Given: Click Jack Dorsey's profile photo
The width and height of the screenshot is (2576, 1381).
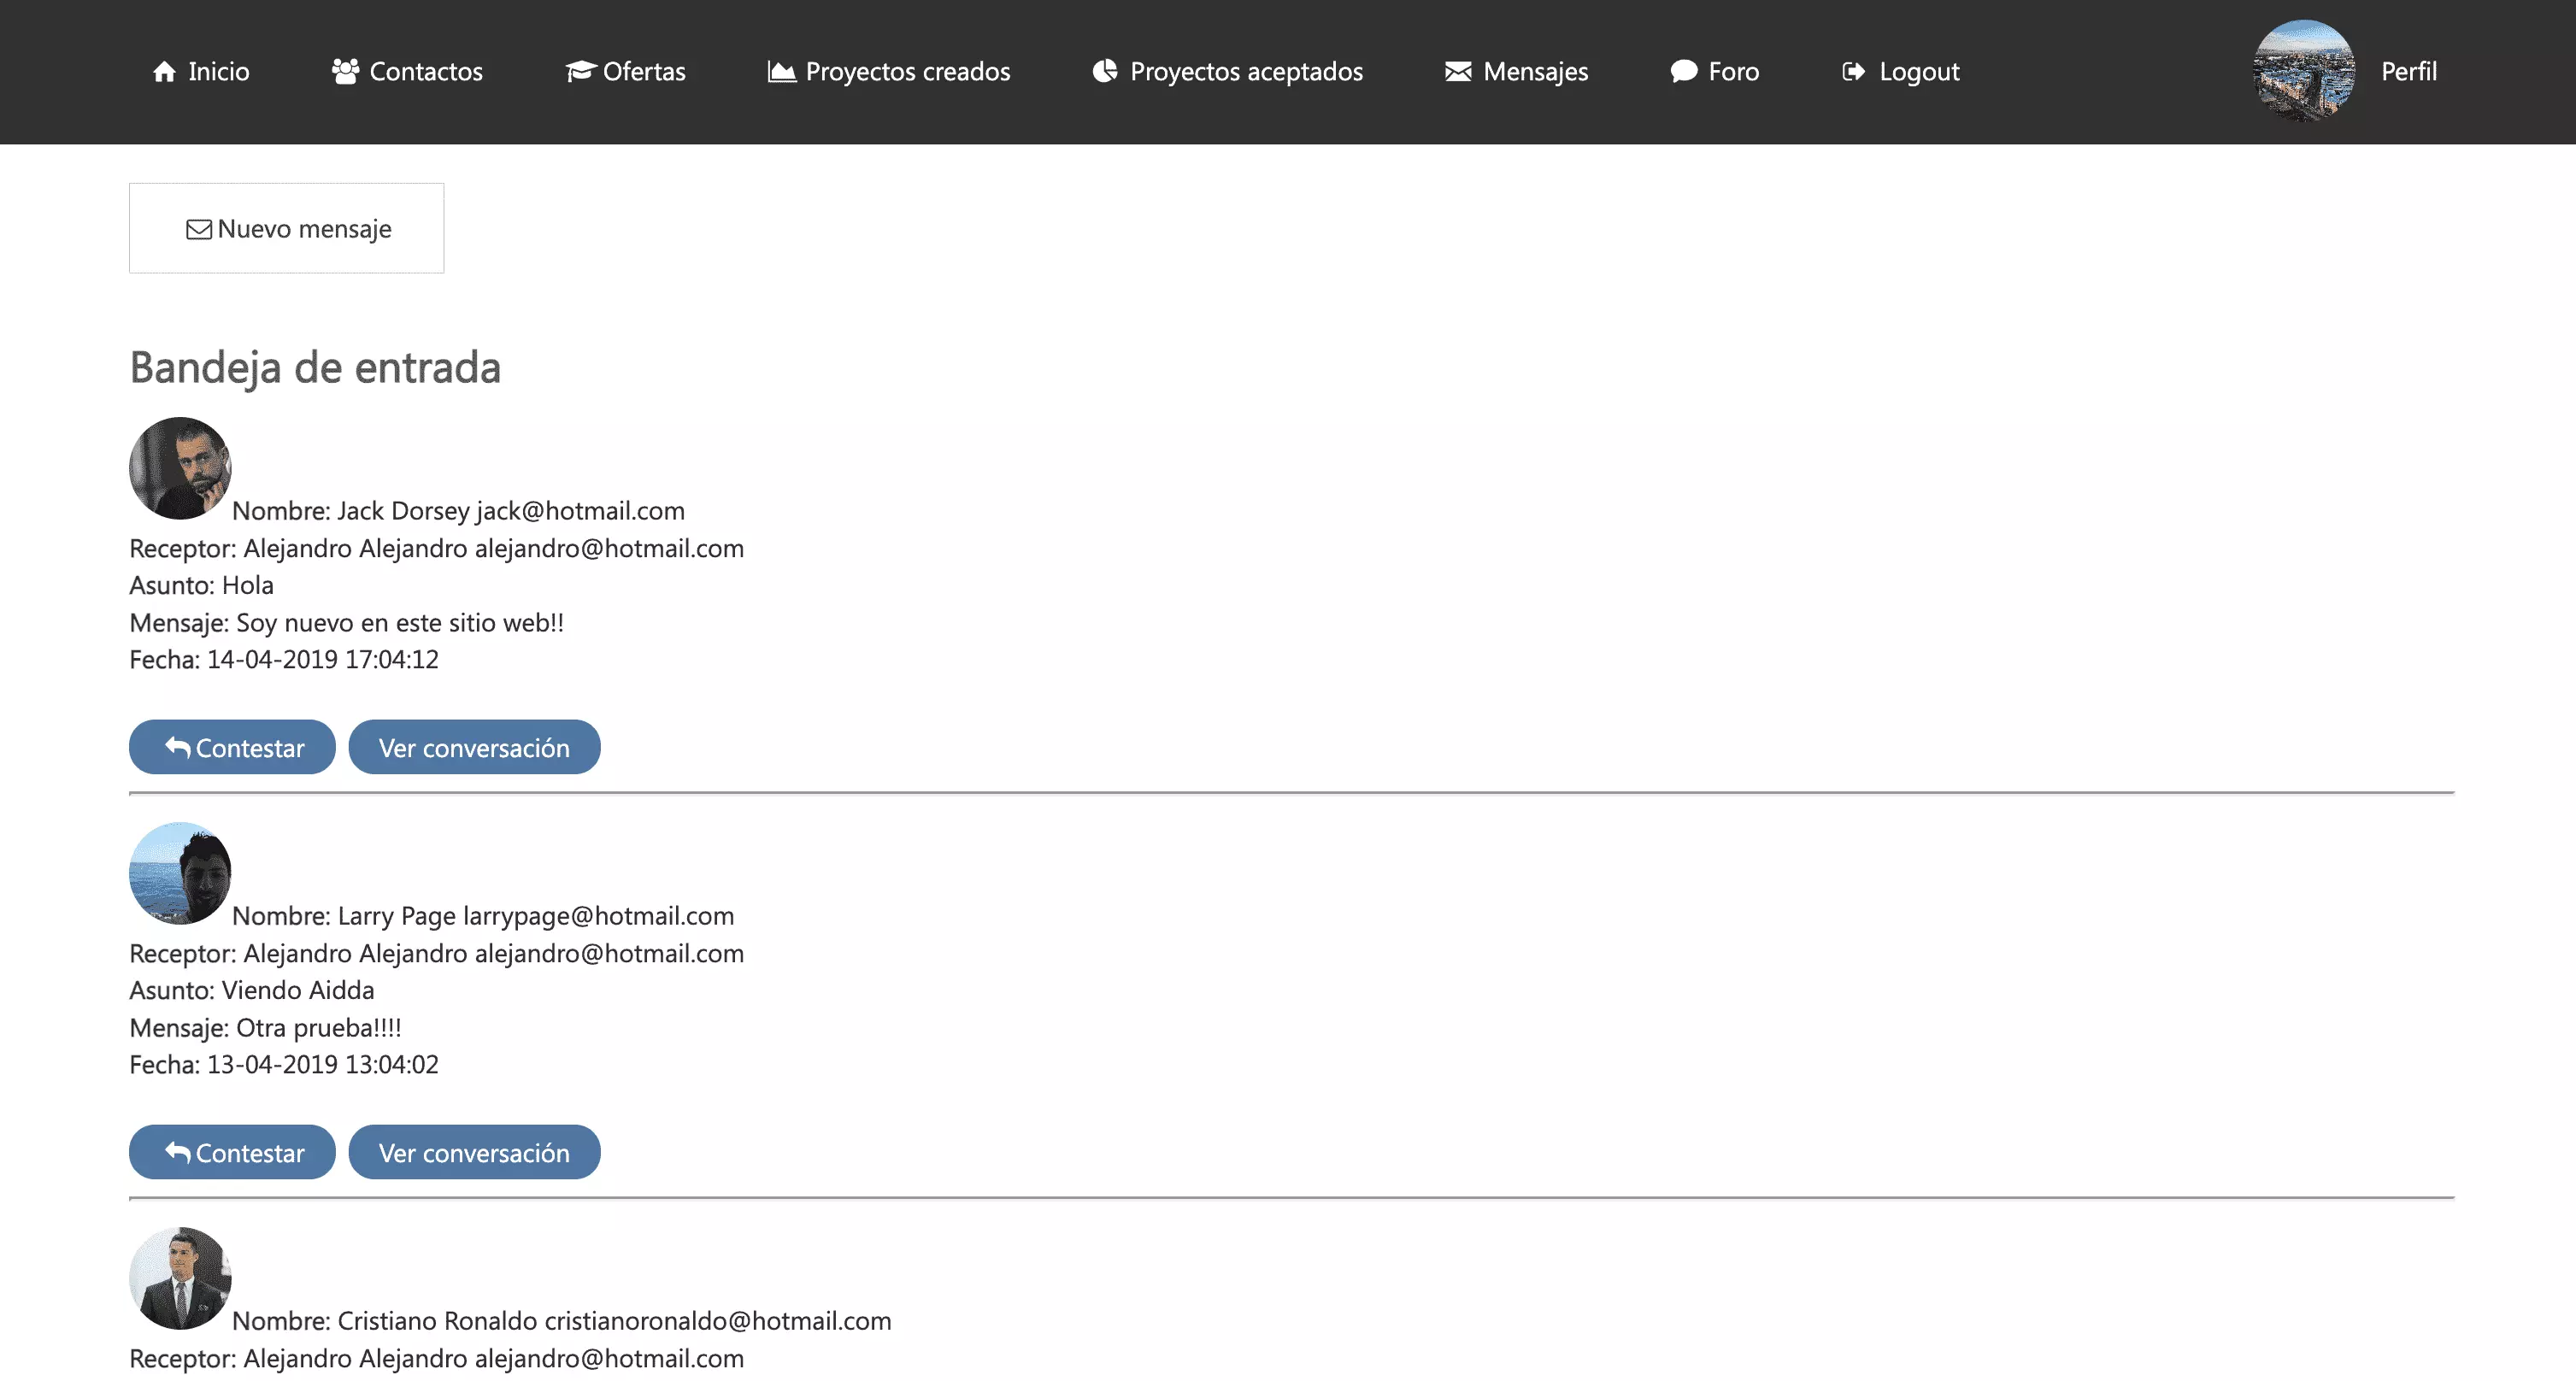Looking at the screenshot, I should tap(180, 468).
